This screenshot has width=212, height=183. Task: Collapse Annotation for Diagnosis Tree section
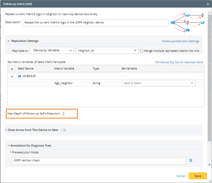pos(9,146)
